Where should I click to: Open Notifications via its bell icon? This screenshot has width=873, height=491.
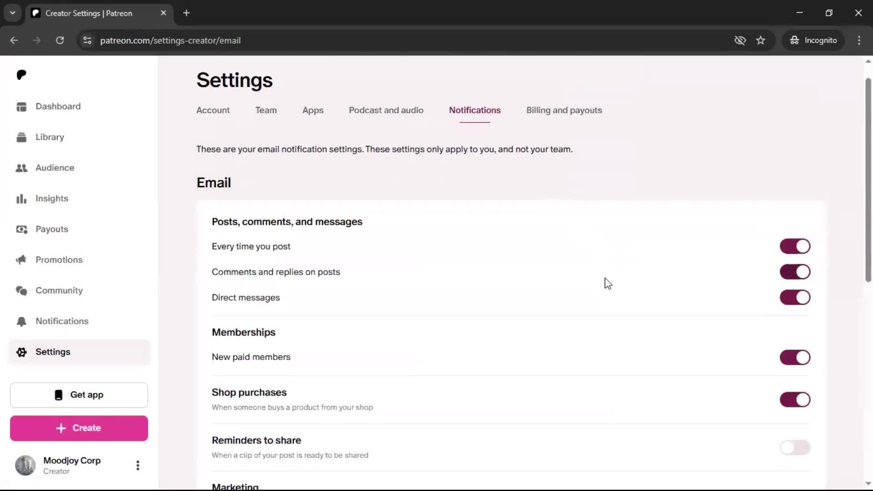21,321
